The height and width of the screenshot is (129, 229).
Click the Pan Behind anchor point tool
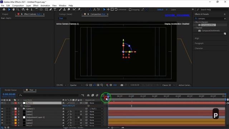point(41,10)
